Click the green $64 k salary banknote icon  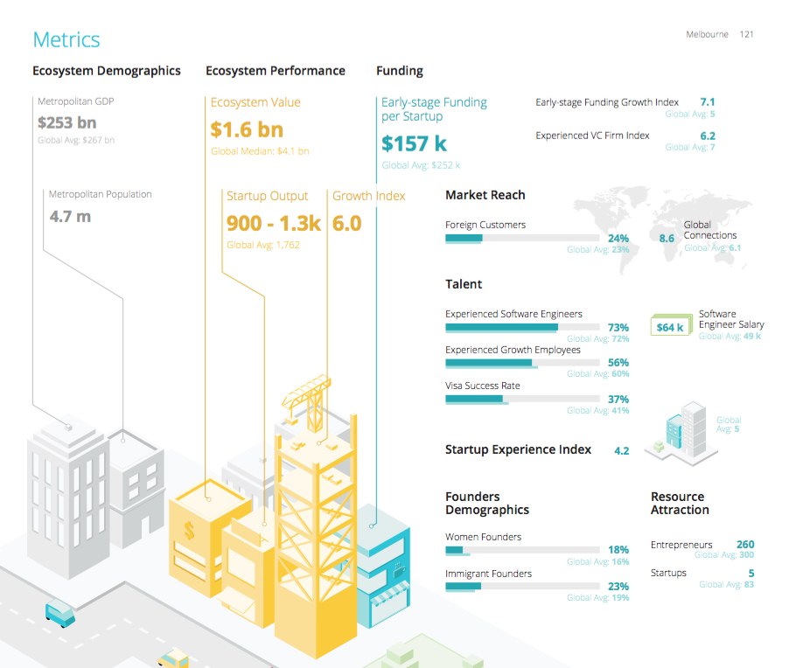point(671,325)
